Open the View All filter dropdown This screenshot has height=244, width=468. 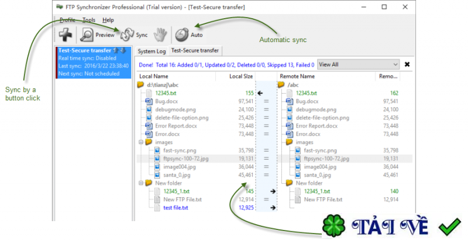click(x=358, y=64)
